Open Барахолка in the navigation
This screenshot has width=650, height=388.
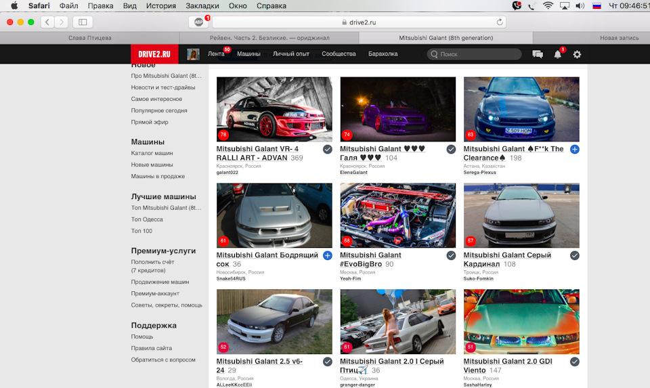click(383, 54)
